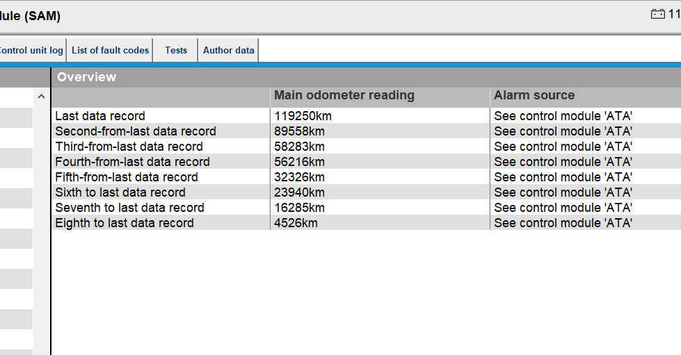Viewport: 681px width, 355px height.
Task: Click the 89558km odometer cell
Action: tap(300, 131)
